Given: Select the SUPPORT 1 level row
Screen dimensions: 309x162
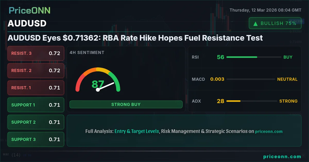Looking at the screenshot, I should click(36, 105).
